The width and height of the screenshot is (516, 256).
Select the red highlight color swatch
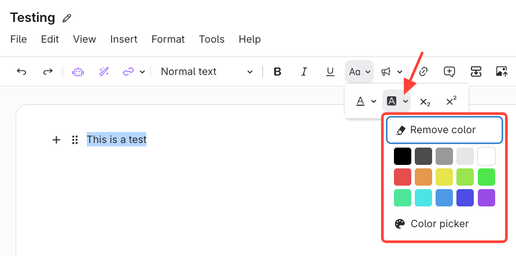(x=403, y=177)
